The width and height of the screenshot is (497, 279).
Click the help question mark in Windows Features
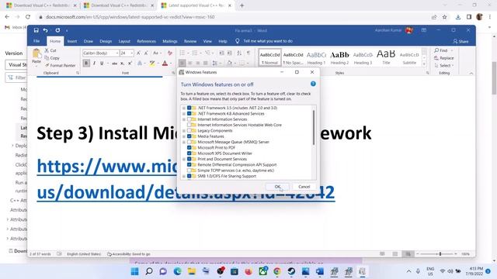point(313,84)
